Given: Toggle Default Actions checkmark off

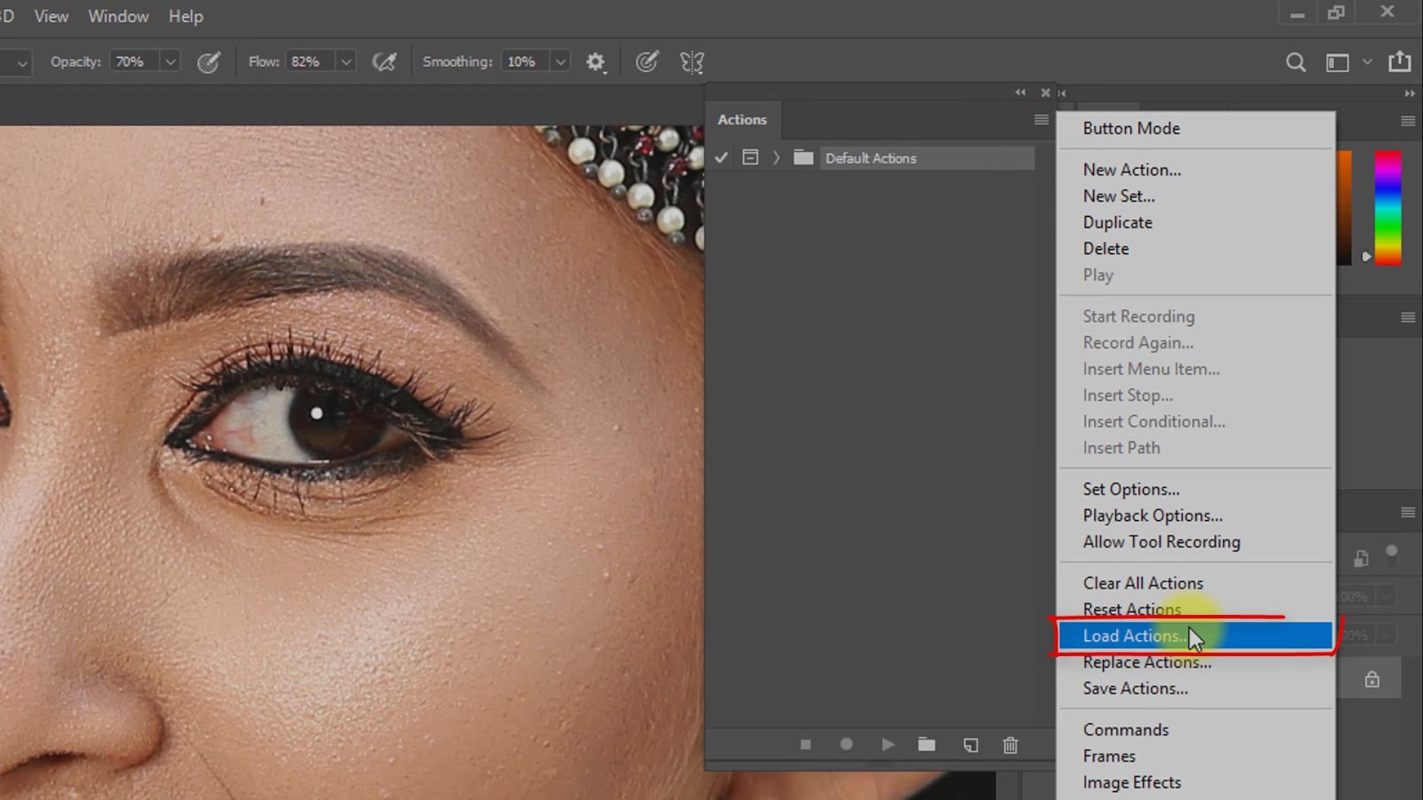Looking at the screenshot, I should [721, 158].
